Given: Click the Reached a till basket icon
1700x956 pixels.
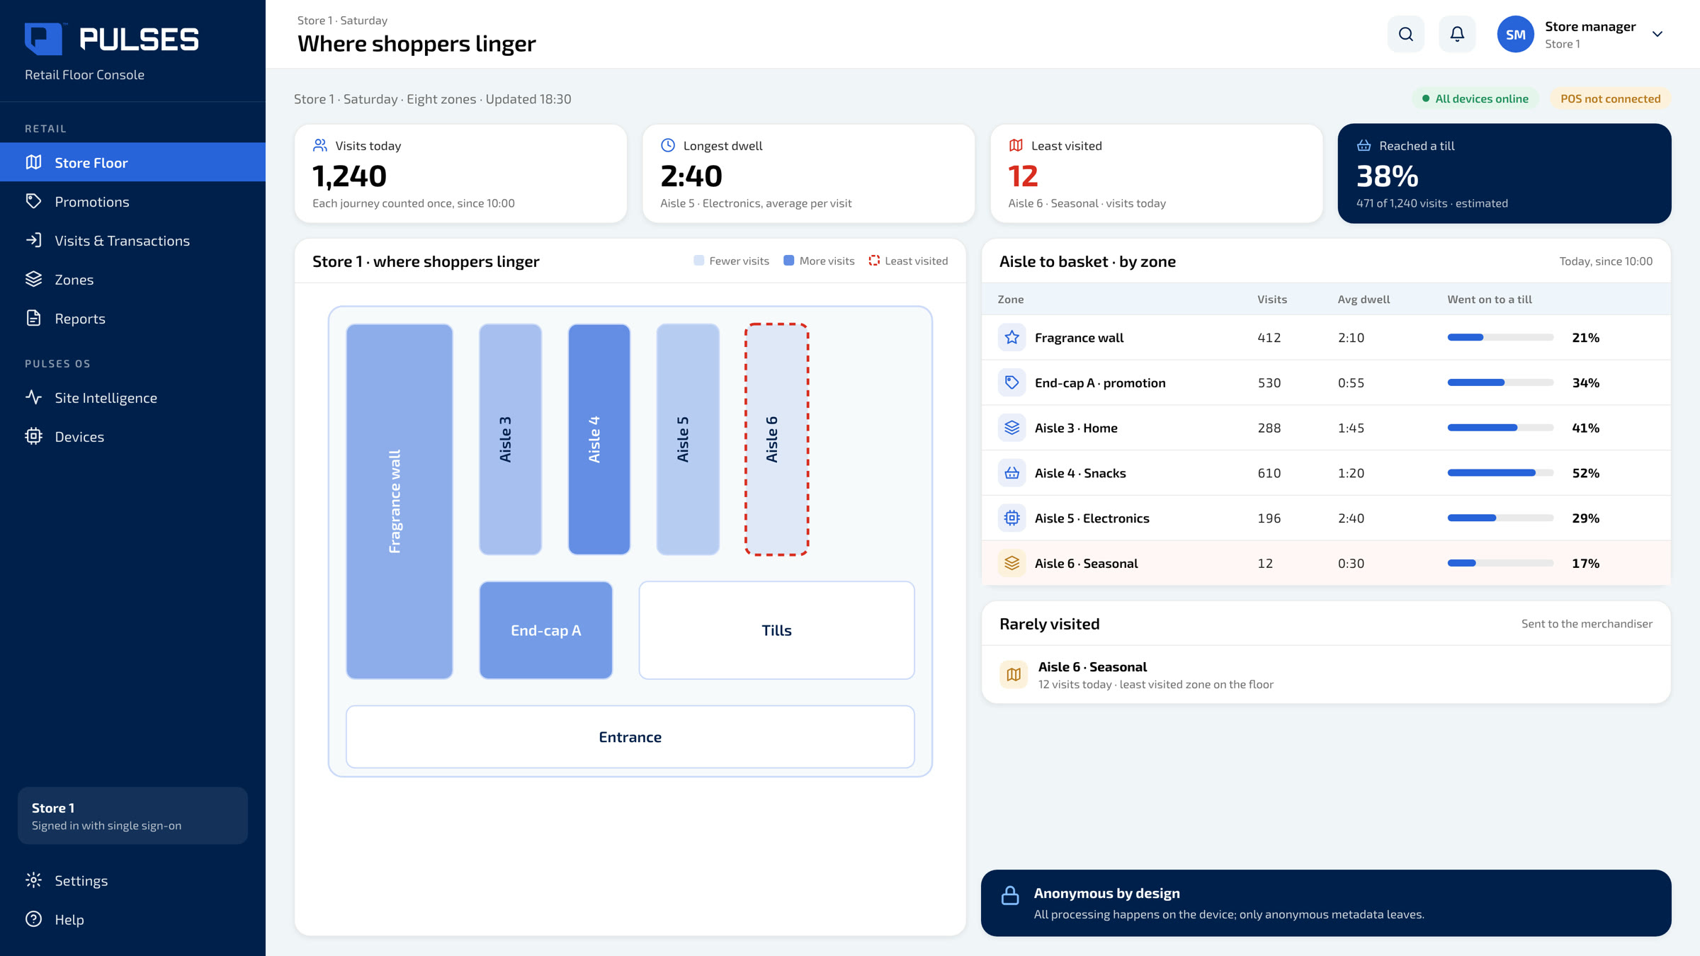Looking at the screenshot, I should coord(1364,145).
